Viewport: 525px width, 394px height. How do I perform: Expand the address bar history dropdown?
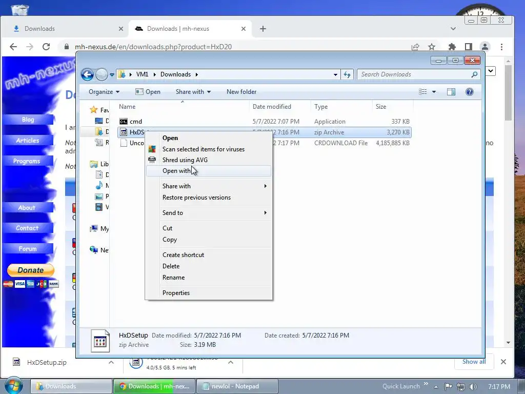click(x=335, y=75)
